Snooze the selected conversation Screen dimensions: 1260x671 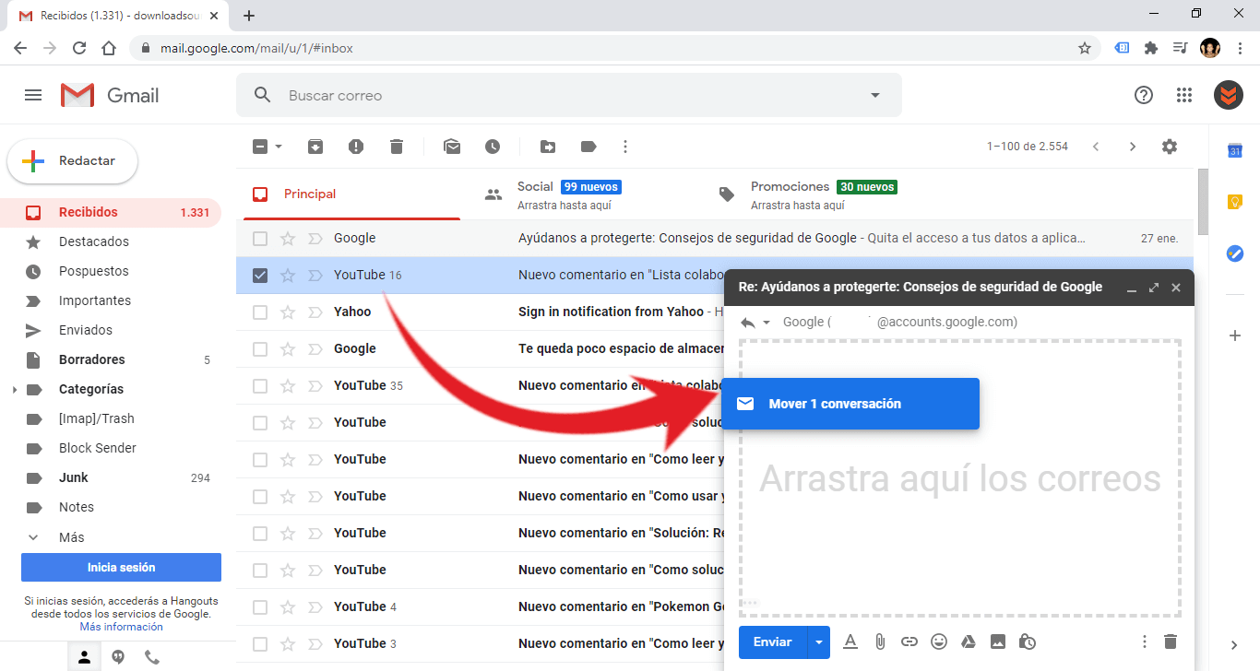[493, 147]
